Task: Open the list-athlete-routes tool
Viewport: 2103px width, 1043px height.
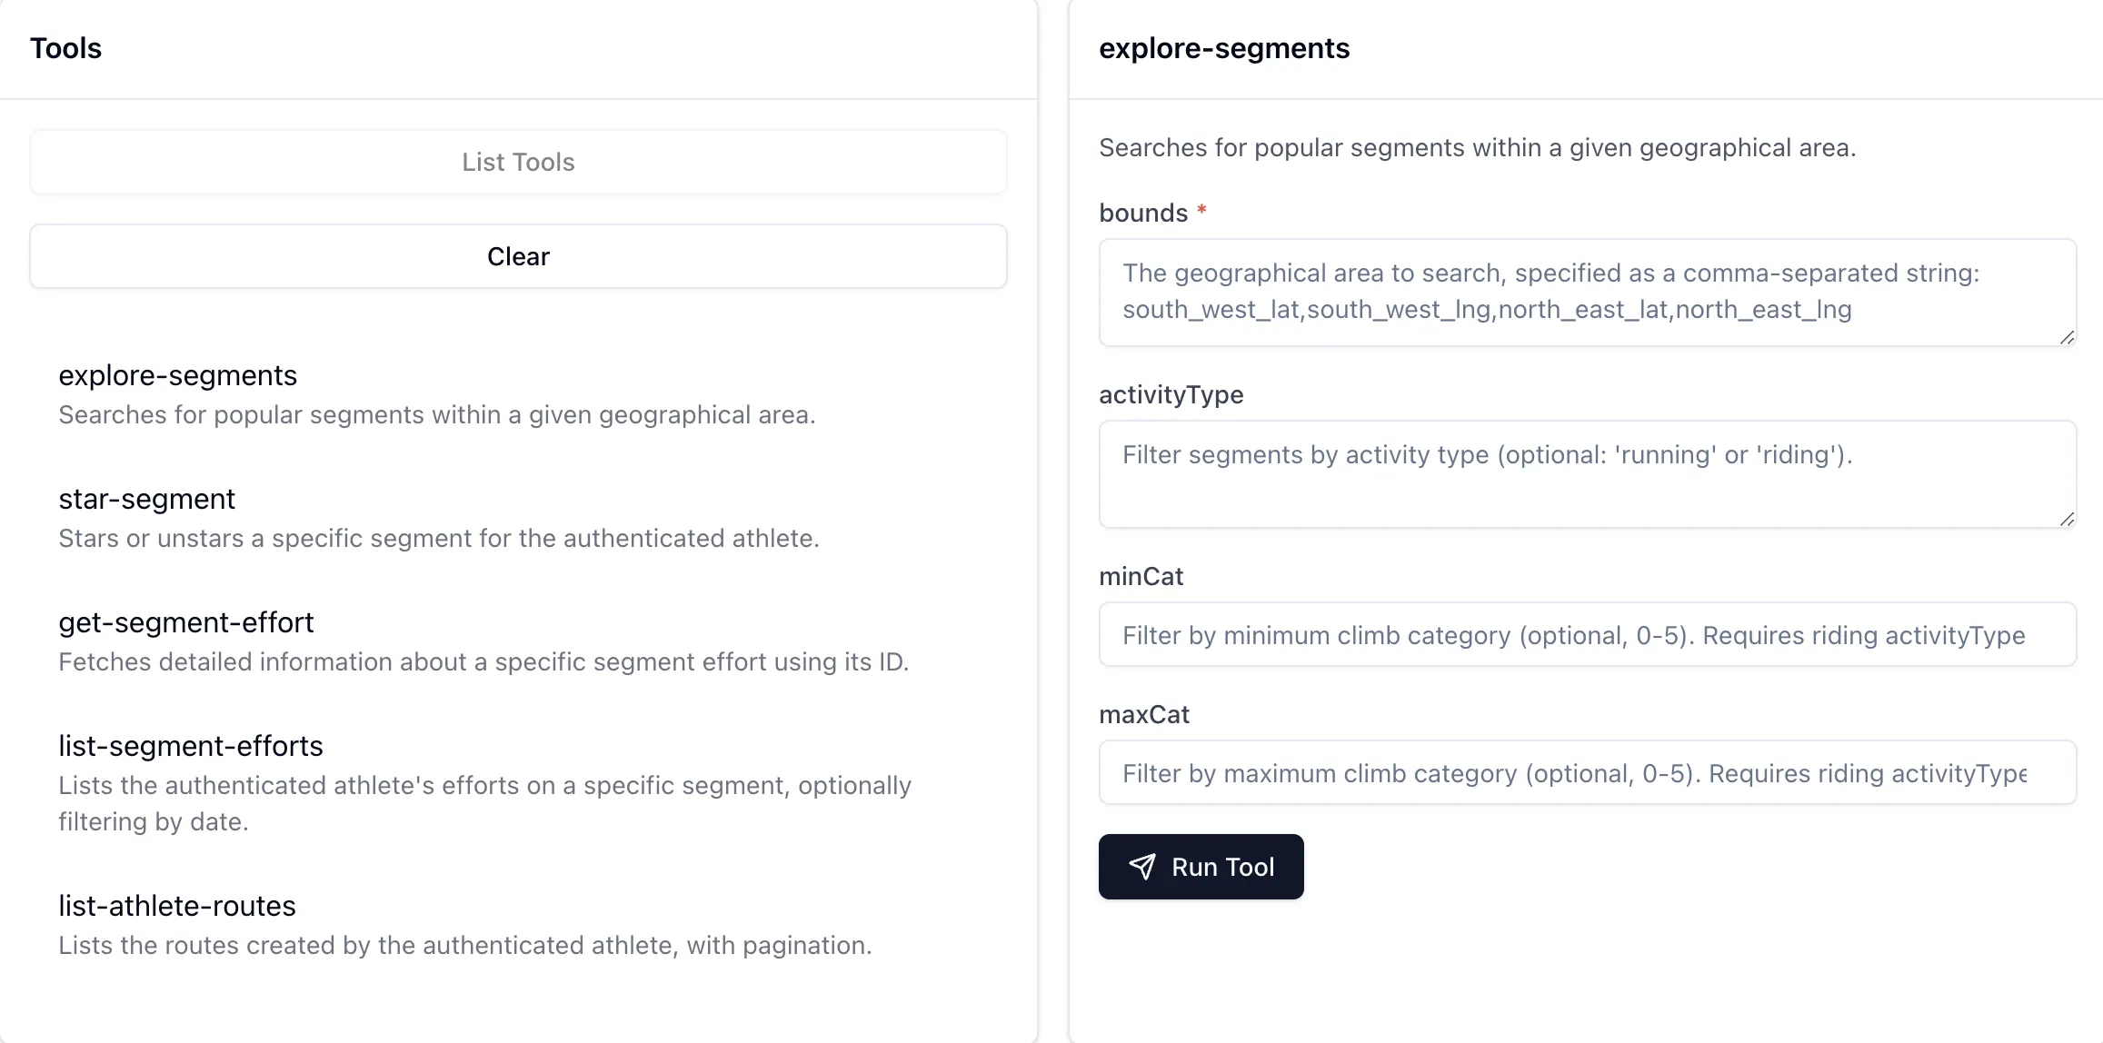Action: (x=177, y=907)
